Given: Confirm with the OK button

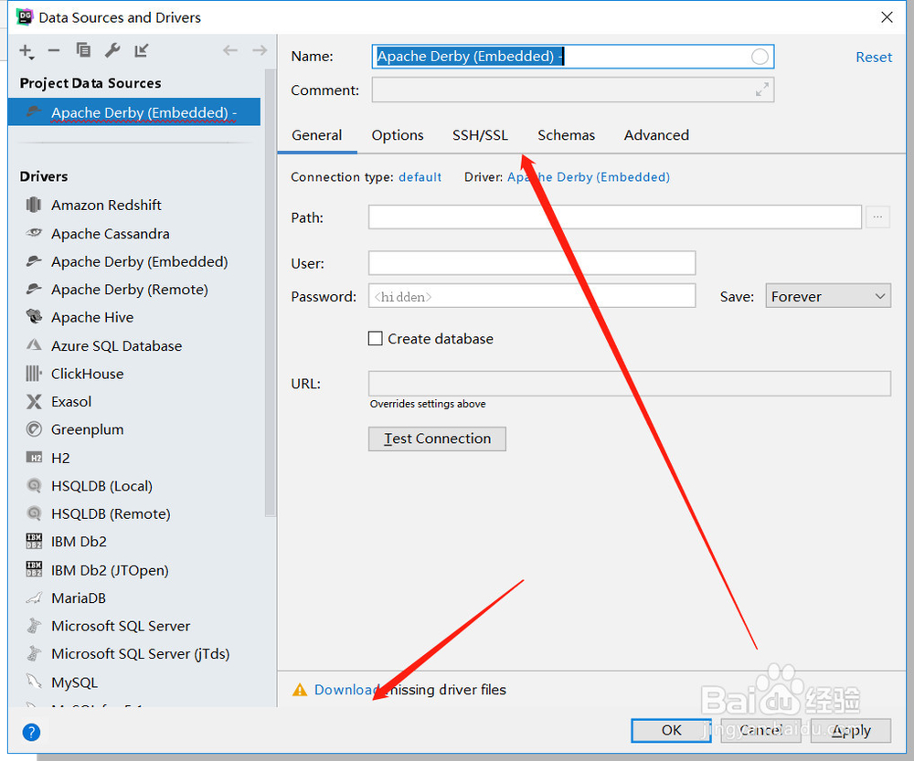Looking at the screenshot, I should click(x=671, y=731).
